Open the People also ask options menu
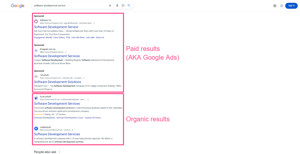Viewport: 300px width, 154px height. [x=59, y=152]
